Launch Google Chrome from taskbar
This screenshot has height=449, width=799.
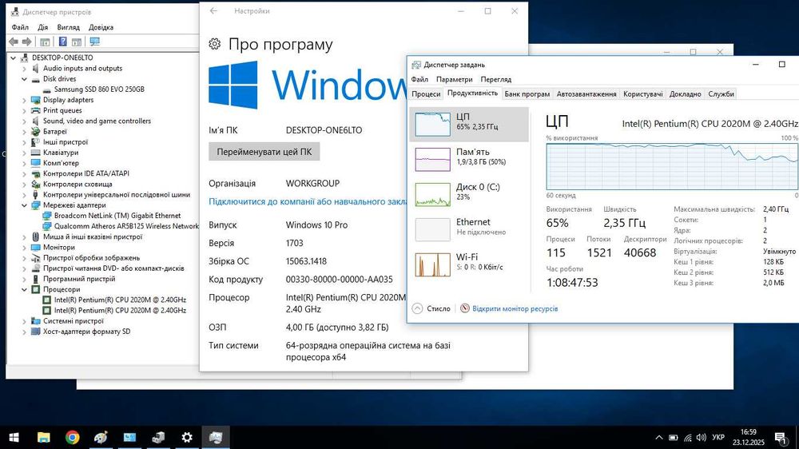(72, 437)
